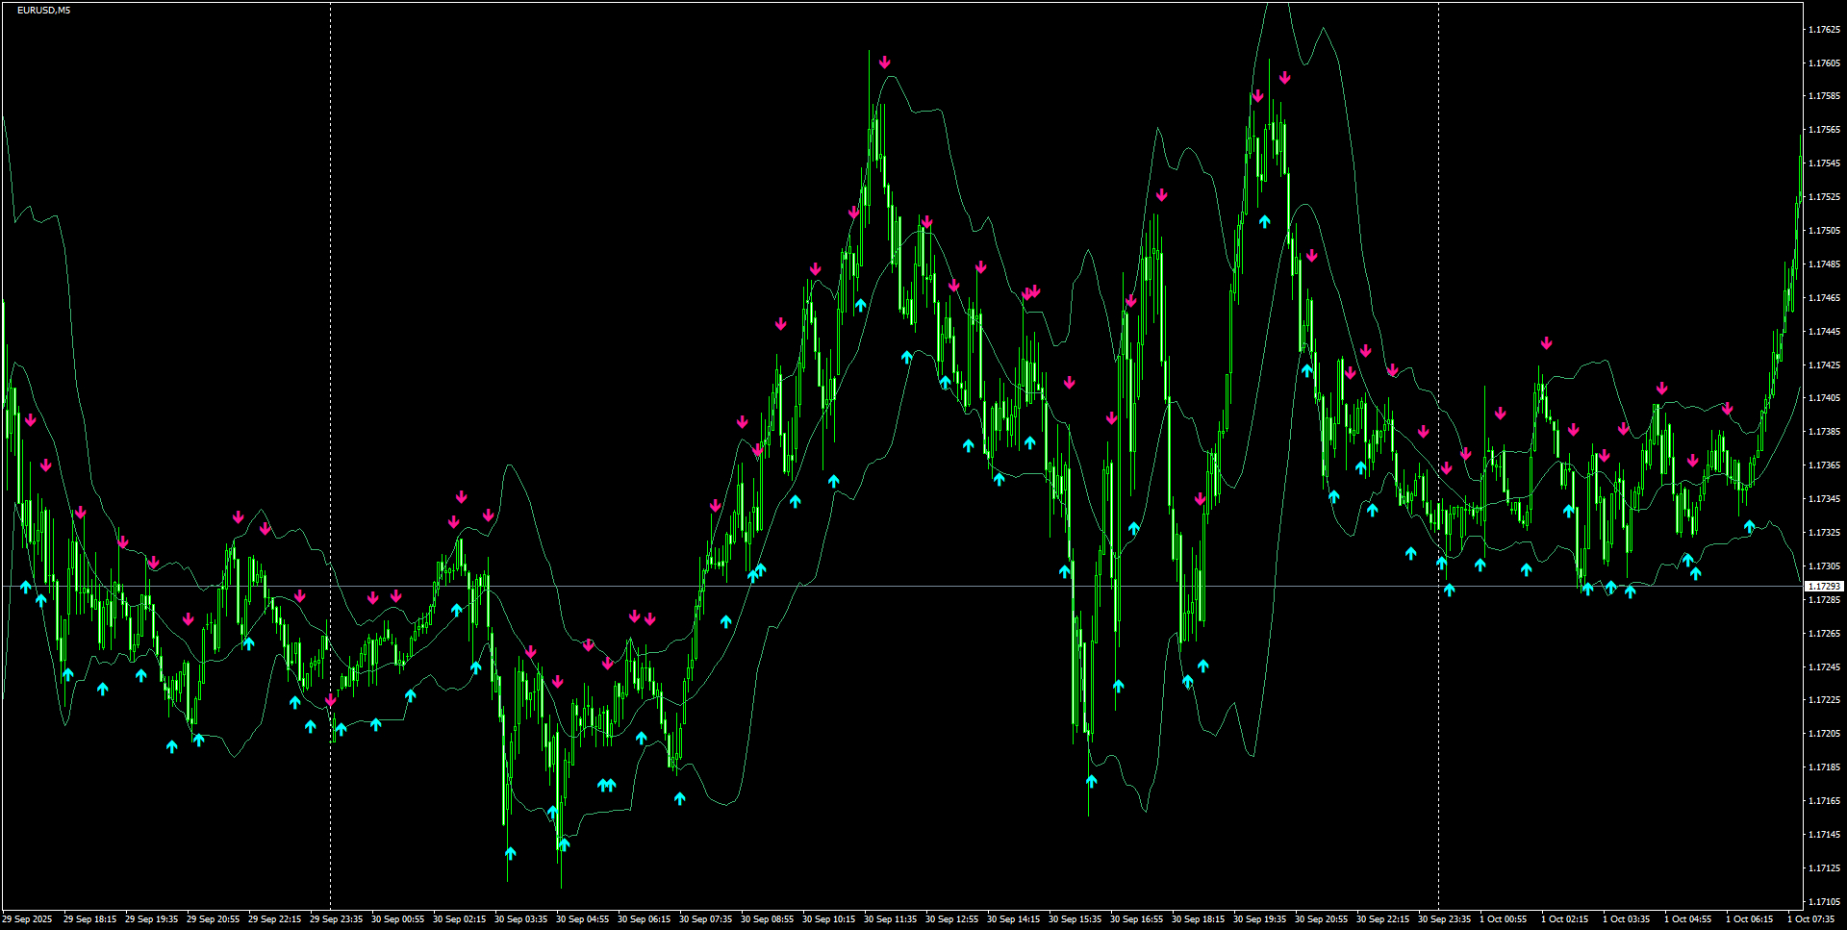Click the 29 Sep 20:55 time label
The width and height of the screenshot is (1847, 930).
pos(213,919)
